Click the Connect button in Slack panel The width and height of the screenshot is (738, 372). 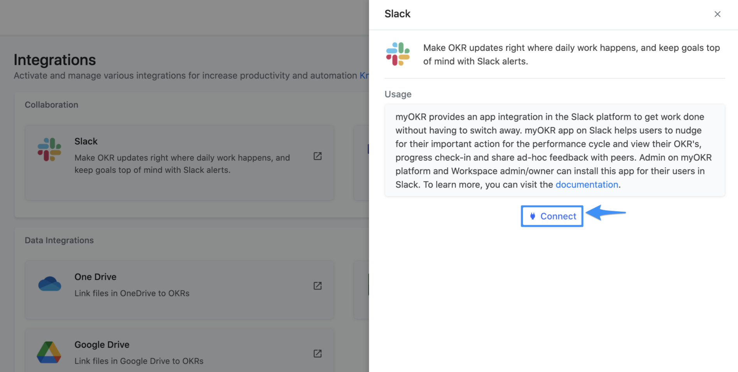coord(552,216)
